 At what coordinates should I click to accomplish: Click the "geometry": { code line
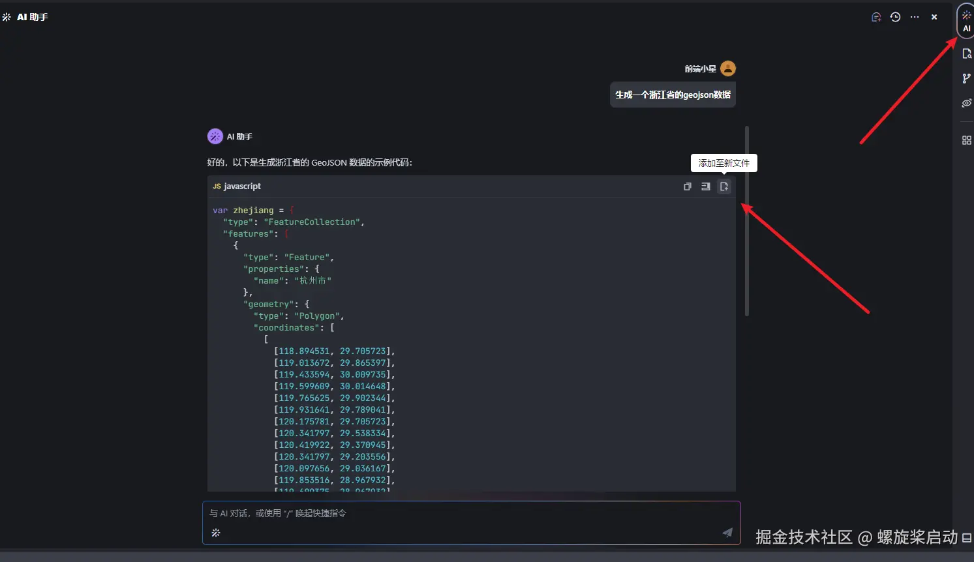[x=276, y=304]
